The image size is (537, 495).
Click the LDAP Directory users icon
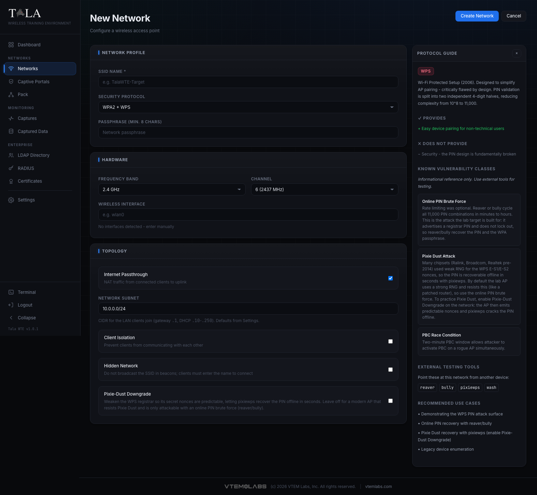(11, 155)
